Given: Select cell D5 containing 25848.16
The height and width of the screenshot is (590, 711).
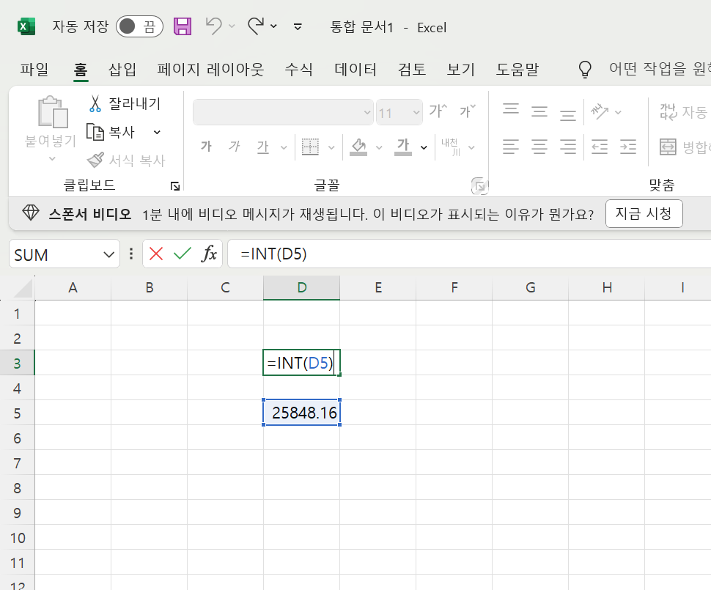Looking at the screenshot, I should [x=301, y=412].
